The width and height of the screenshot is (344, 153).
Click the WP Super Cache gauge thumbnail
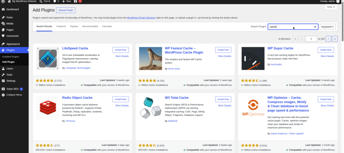(x=253, y=59)
